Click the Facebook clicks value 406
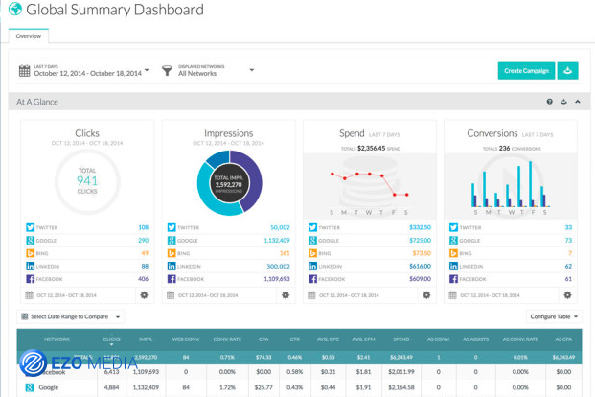The image size is (595, 397). click(x=143, y=279)
